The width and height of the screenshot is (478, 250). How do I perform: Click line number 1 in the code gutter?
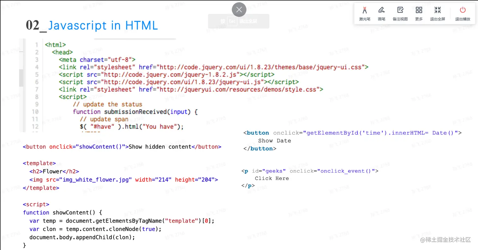(37, 45)
